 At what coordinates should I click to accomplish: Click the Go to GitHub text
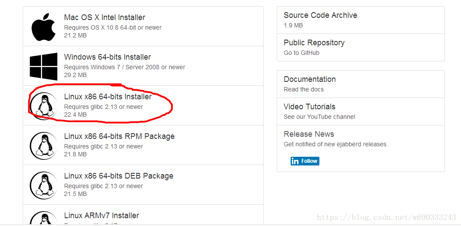coord(302,53)
